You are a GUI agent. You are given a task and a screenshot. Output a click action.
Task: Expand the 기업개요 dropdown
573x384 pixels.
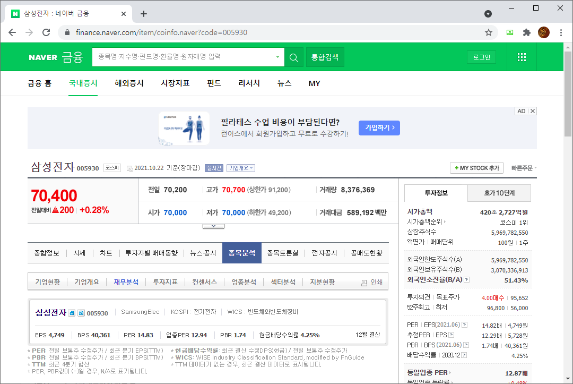tap(241, 168)
